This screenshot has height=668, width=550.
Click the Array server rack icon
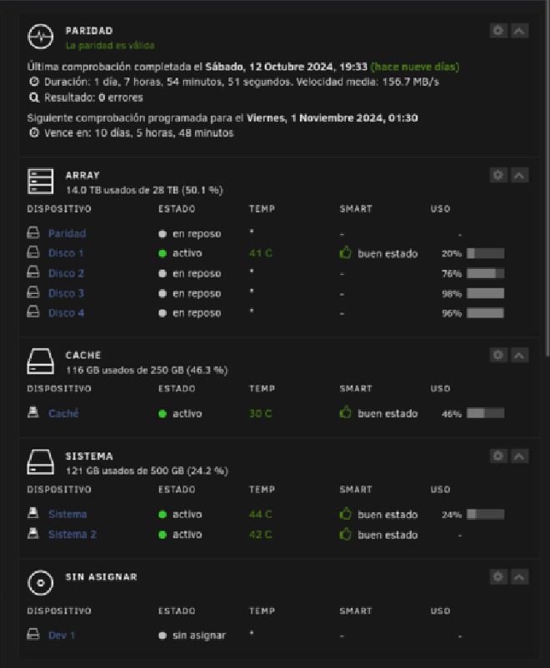pos(41,182)
